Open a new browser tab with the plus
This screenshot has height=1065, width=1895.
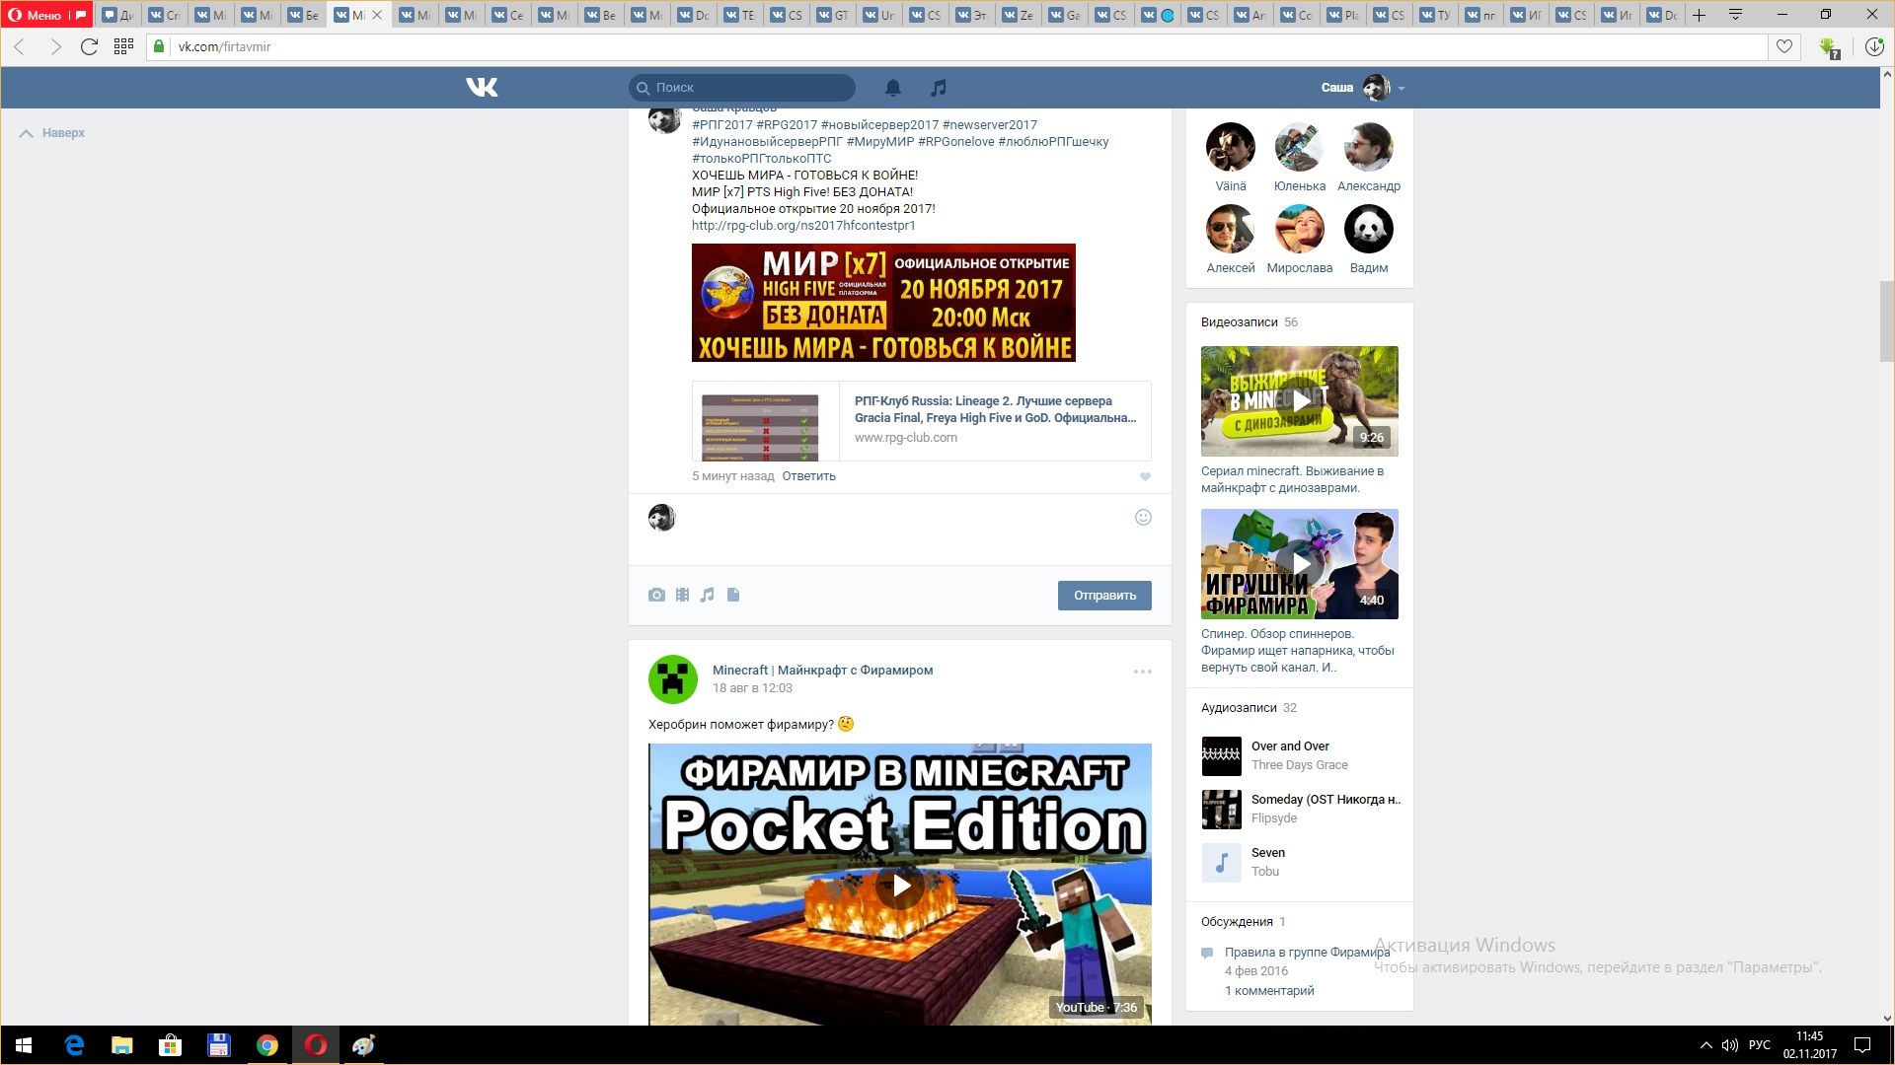[1699, 15]
